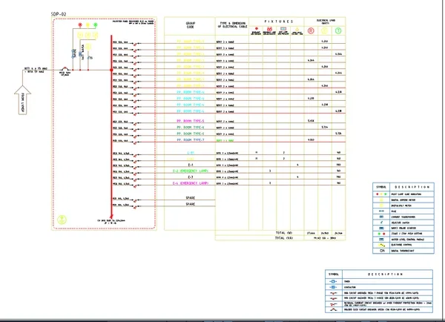Click the TOTAL (KVA) row label
Viewport: 445px width, 322px height.
(x=284, y=238)
